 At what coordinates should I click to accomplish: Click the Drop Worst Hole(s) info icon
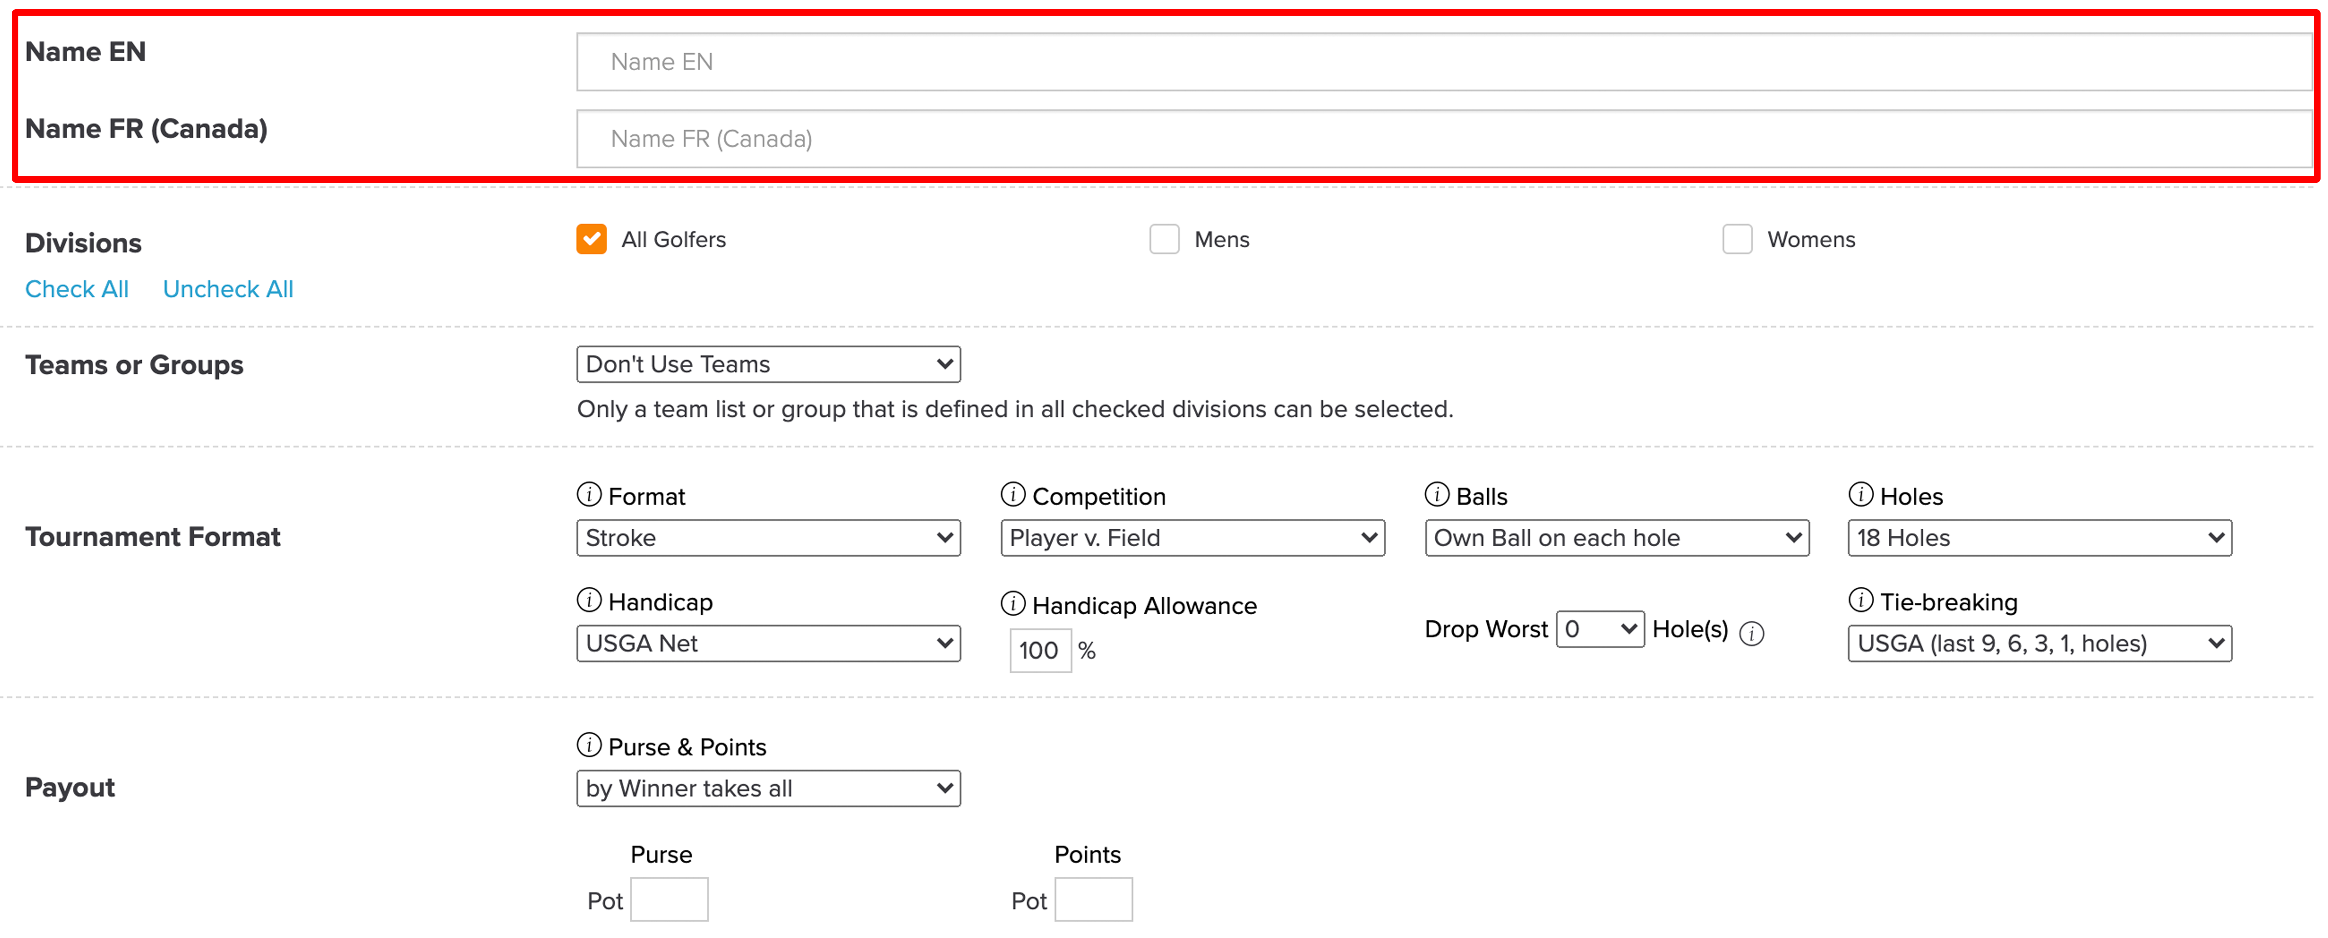tap(1751, 634)
